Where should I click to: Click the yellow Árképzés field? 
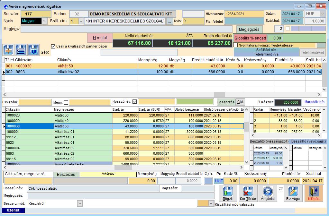(108, 174)
